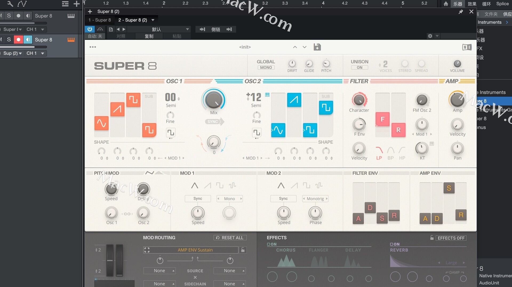This screenshot has width=512, height=287.
Task: Click the MOD 2 Sync button
Action: [283, 199]
